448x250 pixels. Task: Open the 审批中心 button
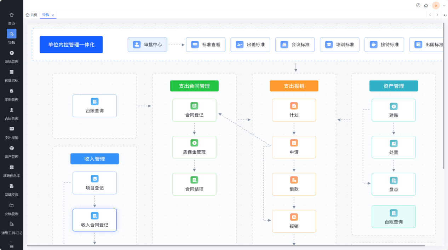pos(147,45)
